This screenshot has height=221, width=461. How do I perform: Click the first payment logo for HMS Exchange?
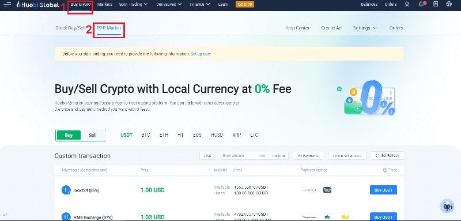(309, 217)
